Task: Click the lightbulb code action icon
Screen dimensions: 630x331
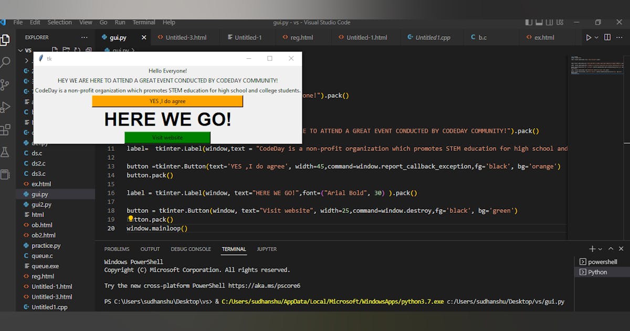Action: tap(131, 219)
